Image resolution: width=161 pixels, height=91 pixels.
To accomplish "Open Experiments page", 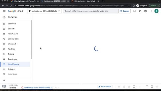I will 13,59.
